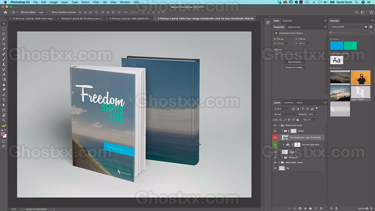The height and width of the screenshot is (211, 375).
Task: Hide the Book_Front cover group
Action: tap(275, 125)
